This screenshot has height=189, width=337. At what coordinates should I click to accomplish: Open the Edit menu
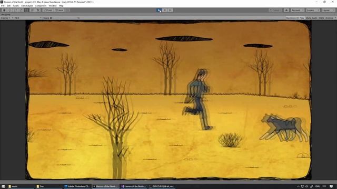[8, 6]
